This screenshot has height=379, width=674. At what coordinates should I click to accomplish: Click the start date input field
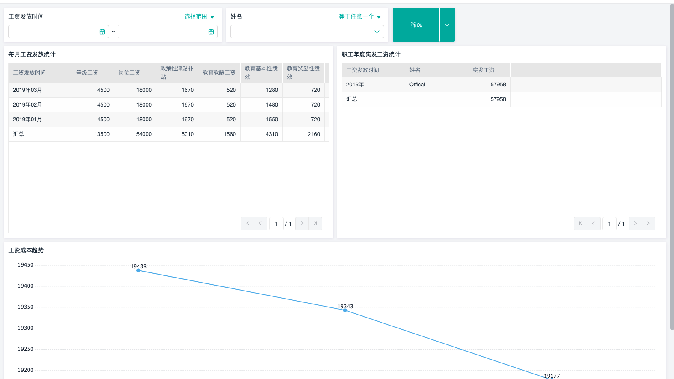click(59, 32)
